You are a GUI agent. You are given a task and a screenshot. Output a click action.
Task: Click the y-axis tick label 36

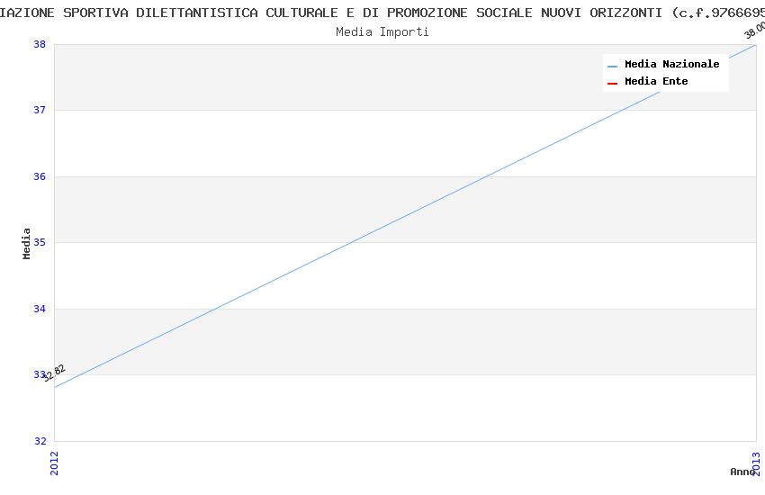tap(40, 176)
